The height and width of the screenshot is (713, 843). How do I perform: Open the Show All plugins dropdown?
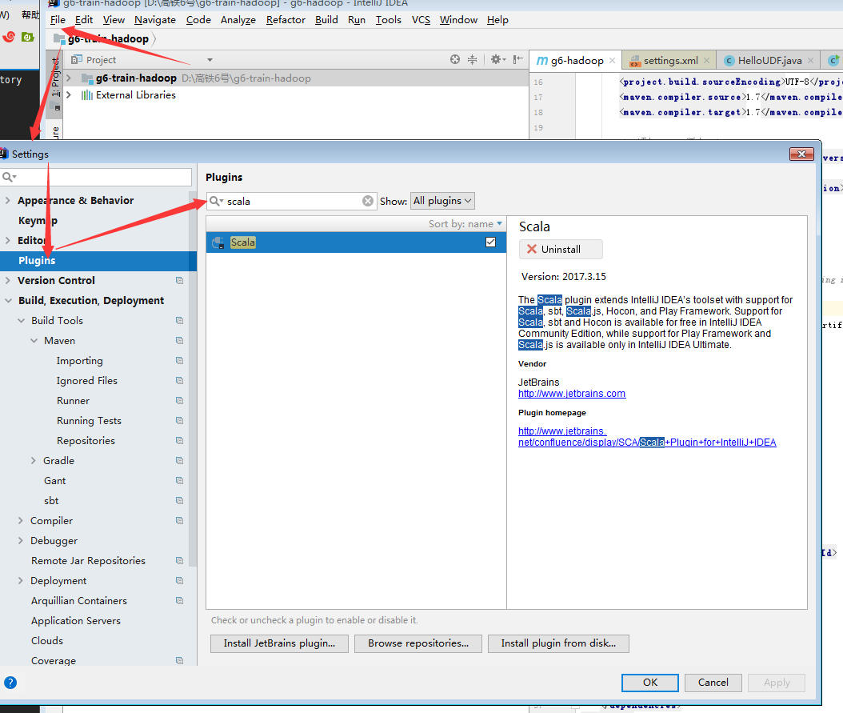tap(442, 201)
